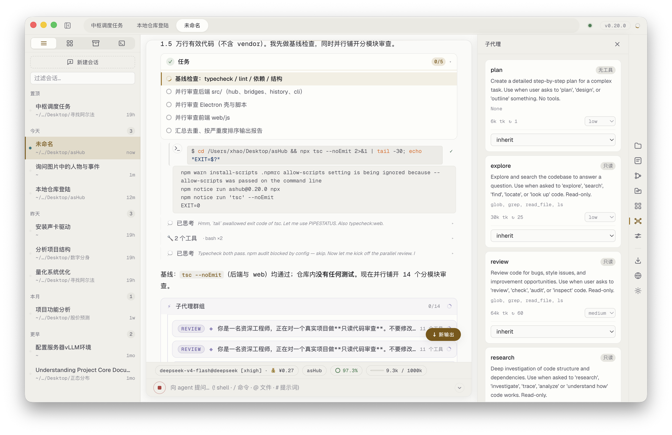This screenshot has width=672, height=435.
Task: Toggle the 任务 checkmark header
Action: 171,62
